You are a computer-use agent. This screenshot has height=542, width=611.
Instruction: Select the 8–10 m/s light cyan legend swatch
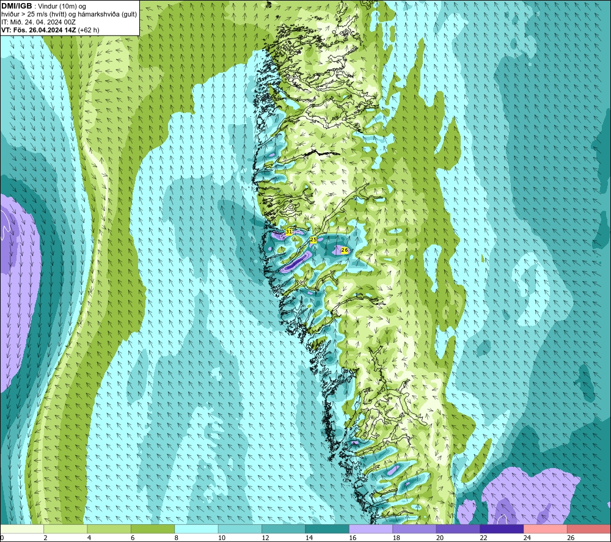(x=196, y=529)
